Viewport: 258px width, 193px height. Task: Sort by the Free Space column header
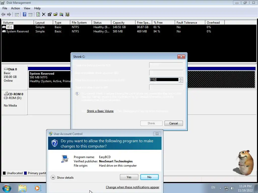point(144,22)
